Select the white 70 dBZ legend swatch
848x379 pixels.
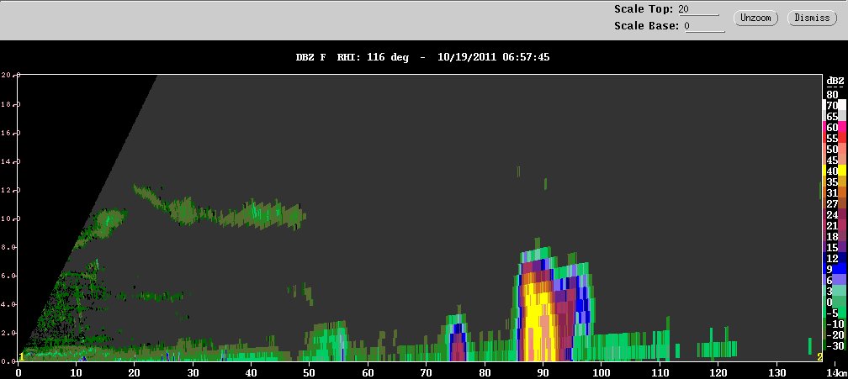[x=834, y=105]
